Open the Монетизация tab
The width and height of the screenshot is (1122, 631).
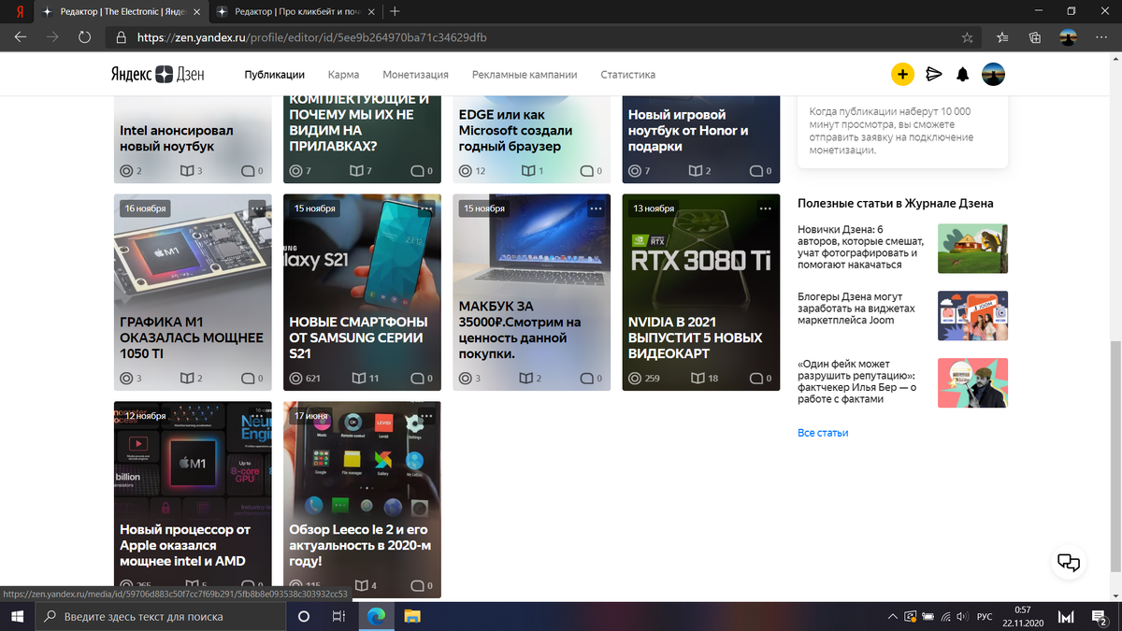pyautogui.click(x=415, y=75)
